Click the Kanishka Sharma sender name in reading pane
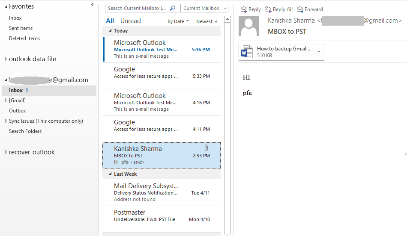This screenshot has width=407, height=236. click(x=291, y=21)
